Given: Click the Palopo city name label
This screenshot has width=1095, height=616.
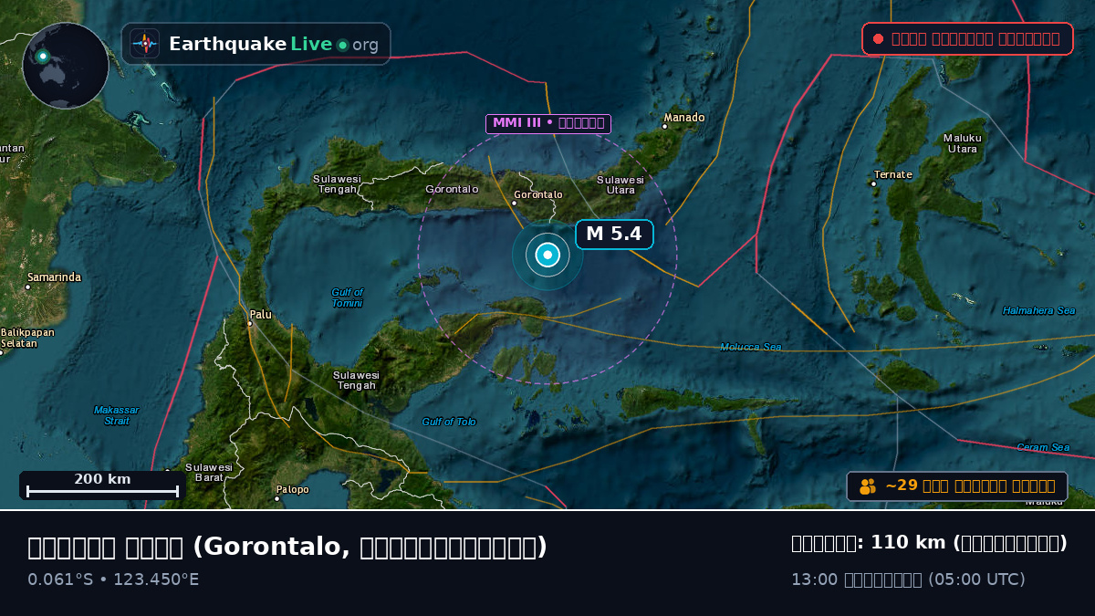Looking at the screenshot, I should tap(293, 489).
